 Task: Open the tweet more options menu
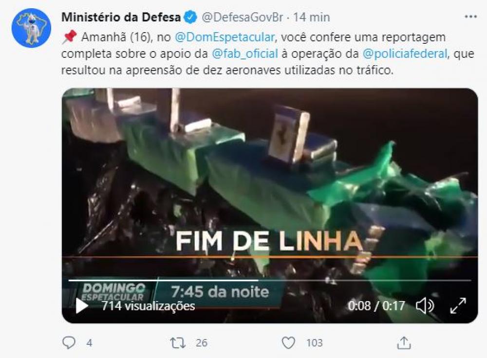tap(470, 17)
